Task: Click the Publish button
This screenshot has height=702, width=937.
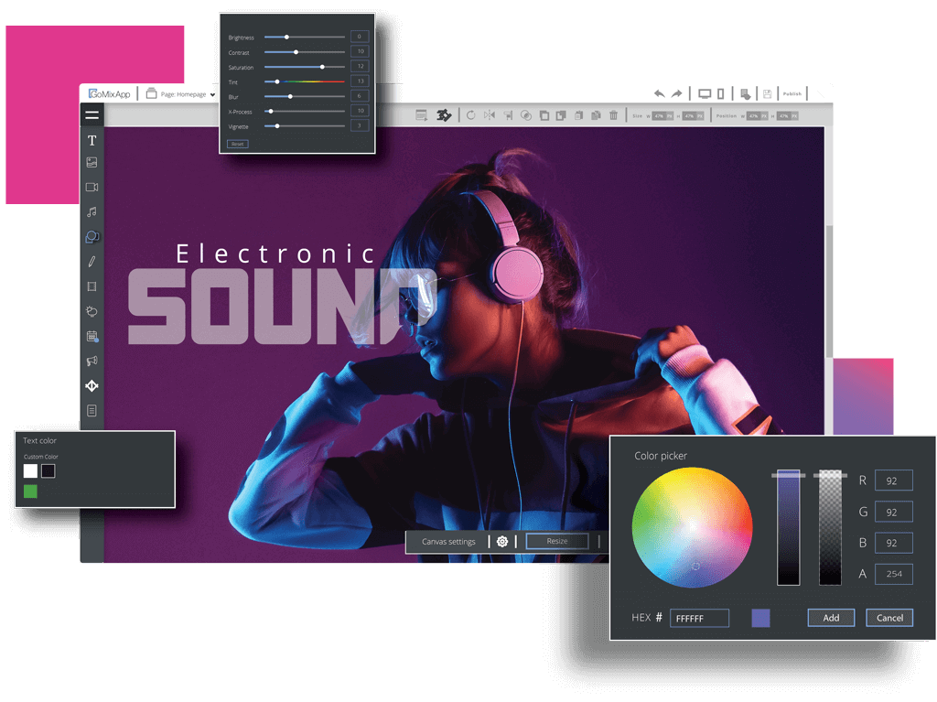Action: click(792, 93)
